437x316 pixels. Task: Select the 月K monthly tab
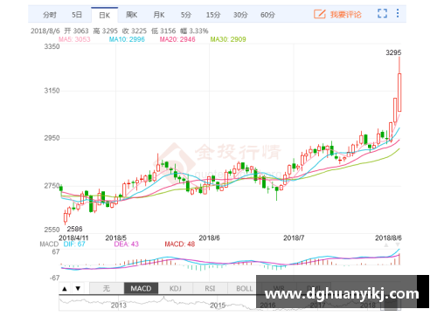pyautogui.click(x=159, y=15)
